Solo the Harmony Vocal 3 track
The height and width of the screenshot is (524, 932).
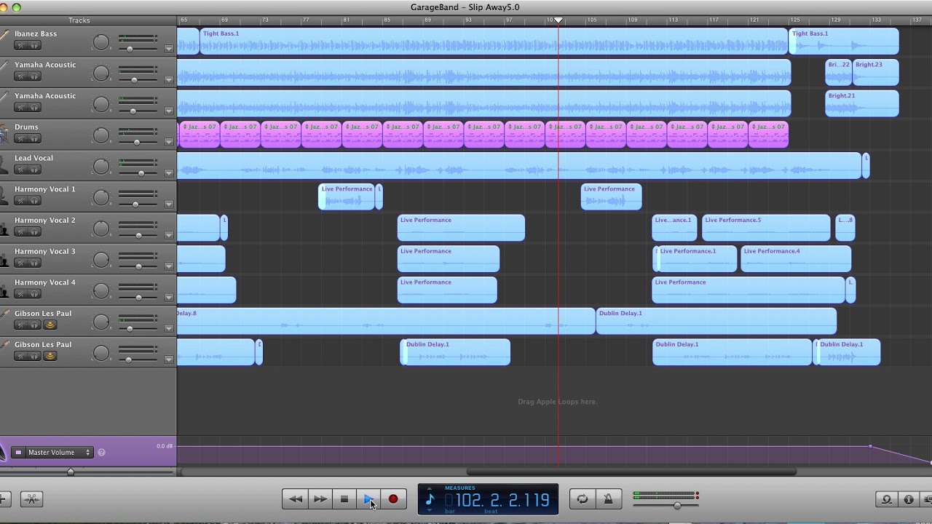coord(33,263)
